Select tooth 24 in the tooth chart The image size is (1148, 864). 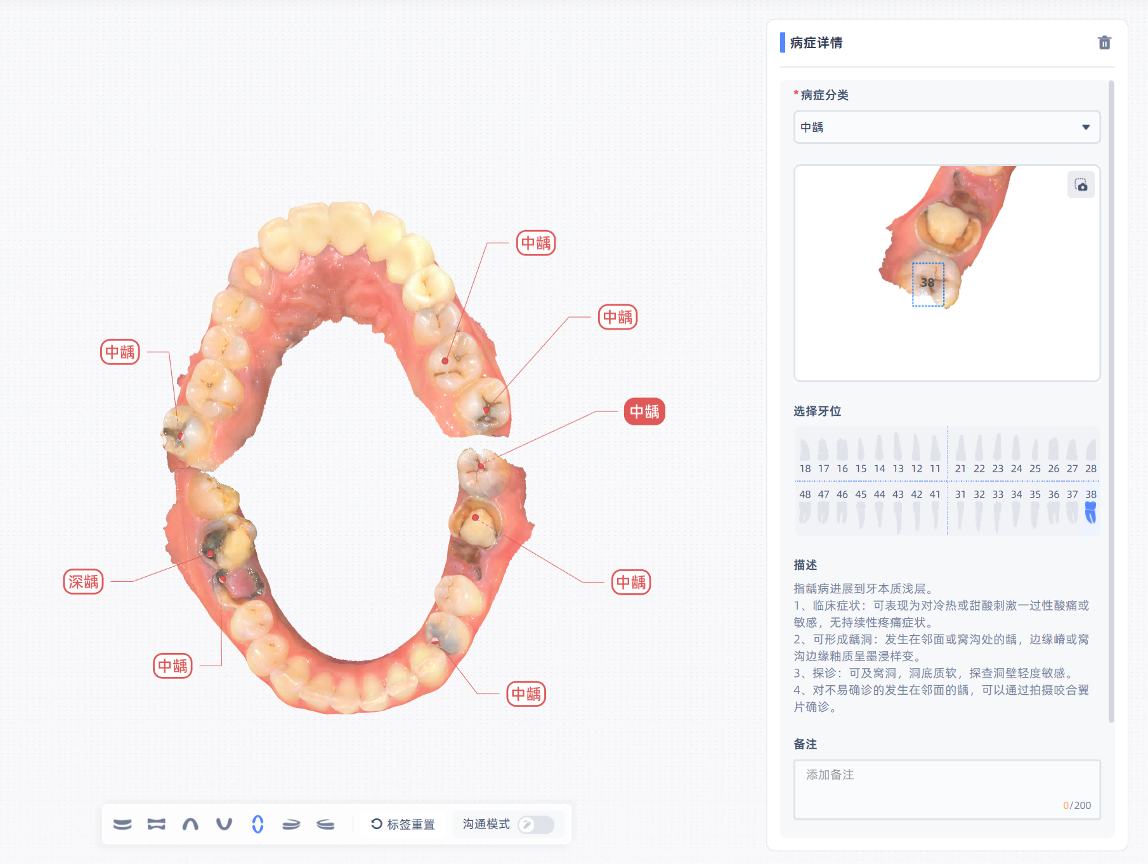click(1016, 455)
